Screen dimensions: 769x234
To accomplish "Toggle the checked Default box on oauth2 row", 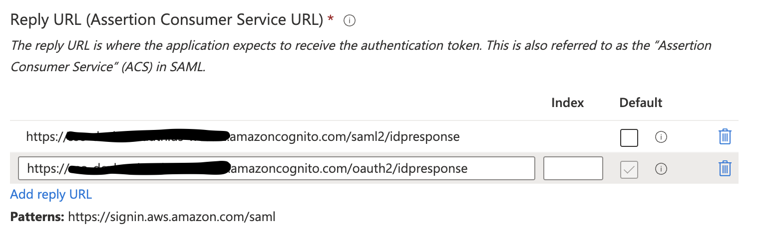I will [x=629, y=169].
